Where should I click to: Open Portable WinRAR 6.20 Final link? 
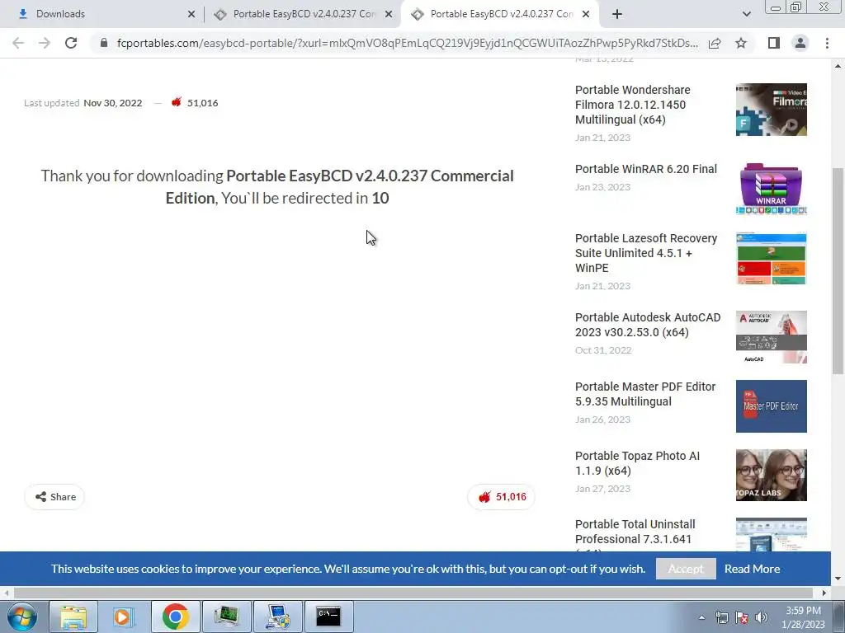coord(645,169)
